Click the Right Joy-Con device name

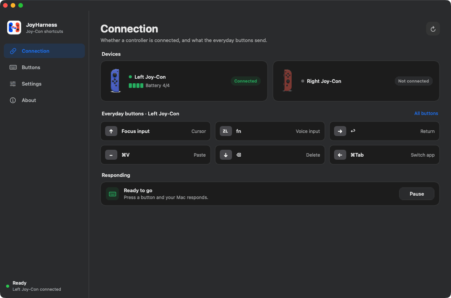pyautogui.click(x=324, y=81)
